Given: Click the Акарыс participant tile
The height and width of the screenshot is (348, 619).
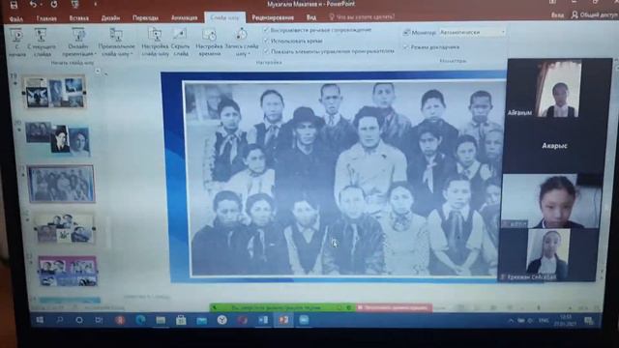Looking at the screenshot, I should coord(554,146).
